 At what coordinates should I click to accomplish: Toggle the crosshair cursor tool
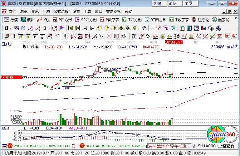click(152, 28)
